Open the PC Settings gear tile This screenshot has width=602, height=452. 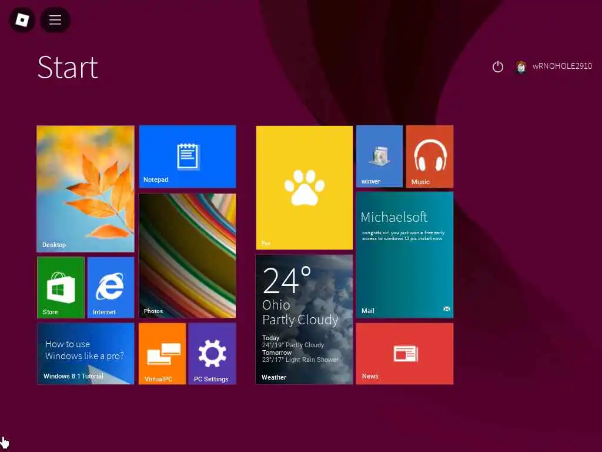(212, 354)
